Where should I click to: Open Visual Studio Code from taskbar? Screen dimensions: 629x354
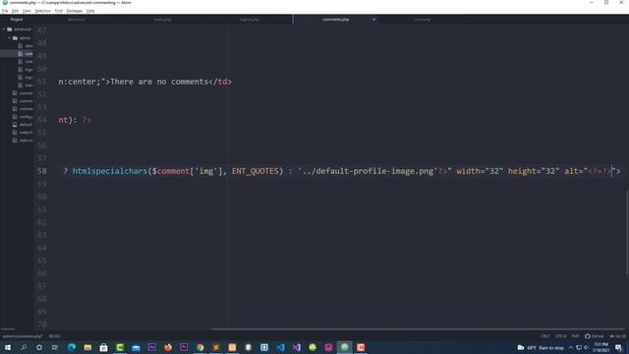pyautogui.click(x=280, y=347)
